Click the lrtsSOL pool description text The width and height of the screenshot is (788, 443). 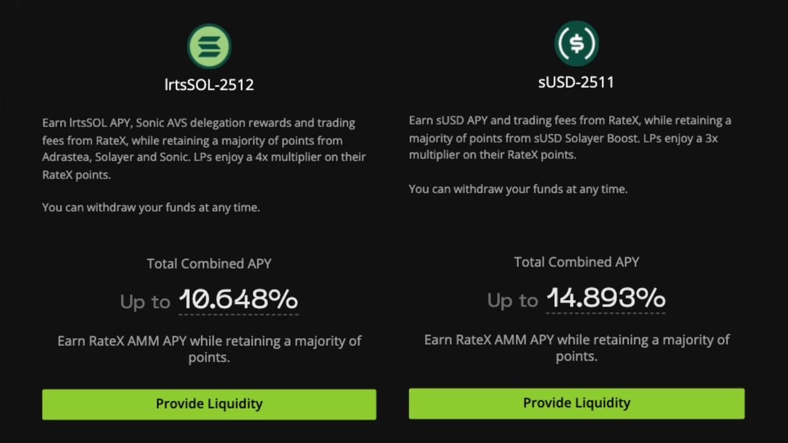pos(205,149)
